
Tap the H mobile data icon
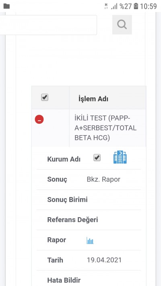[106, 6]
